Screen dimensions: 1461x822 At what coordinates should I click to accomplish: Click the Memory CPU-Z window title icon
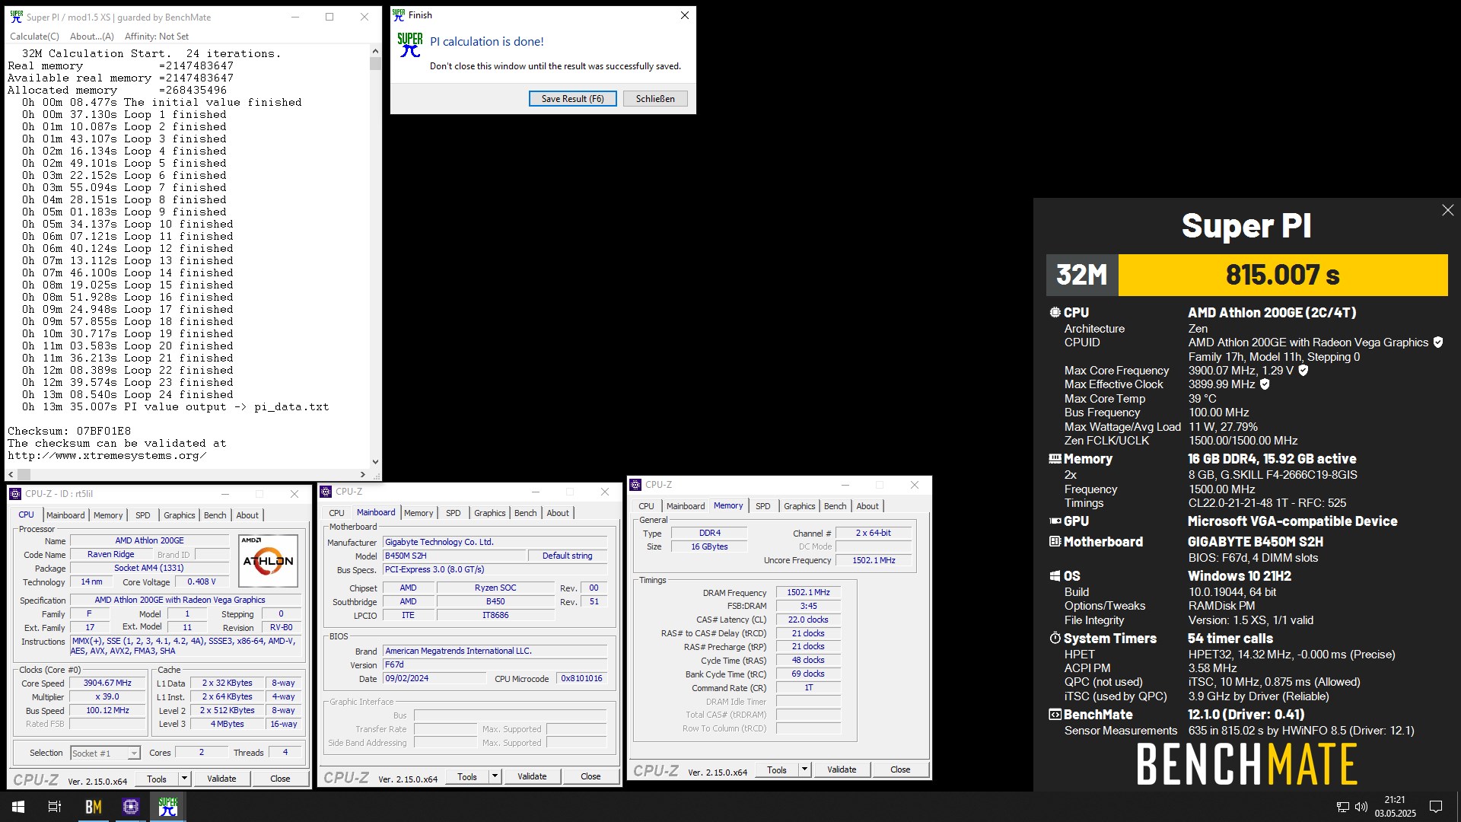pyautogui.click(x=635, y=485)
